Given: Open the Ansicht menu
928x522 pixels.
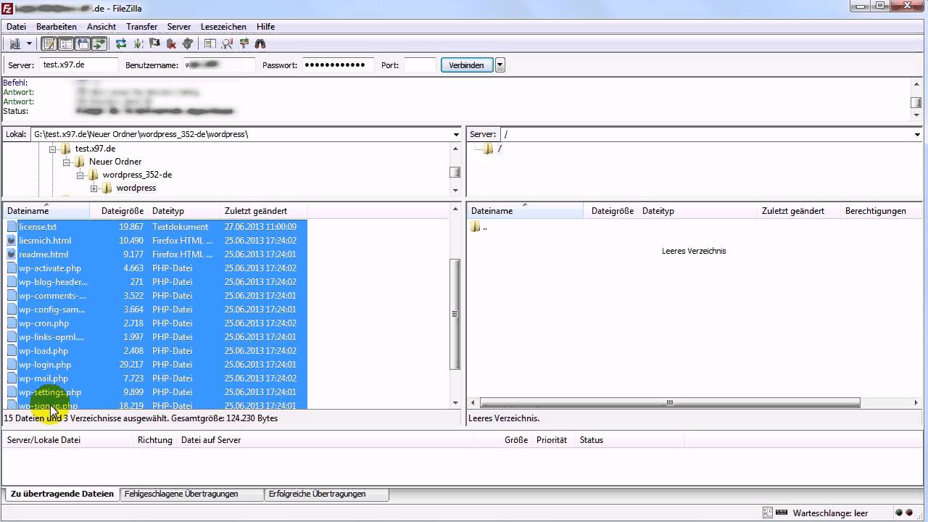Looking at the screenshot, I should point(101,27).
